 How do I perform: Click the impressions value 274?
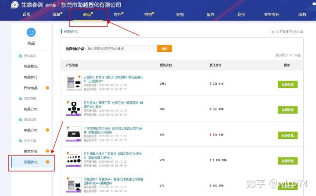[162, 185]
